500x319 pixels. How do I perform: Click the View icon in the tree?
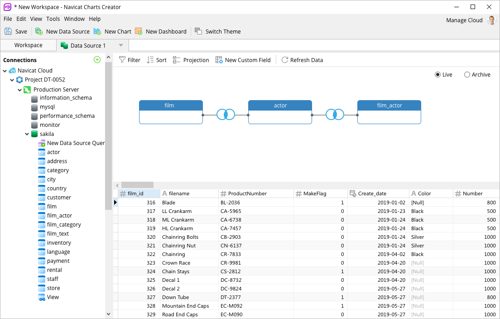tap(42, 297)
